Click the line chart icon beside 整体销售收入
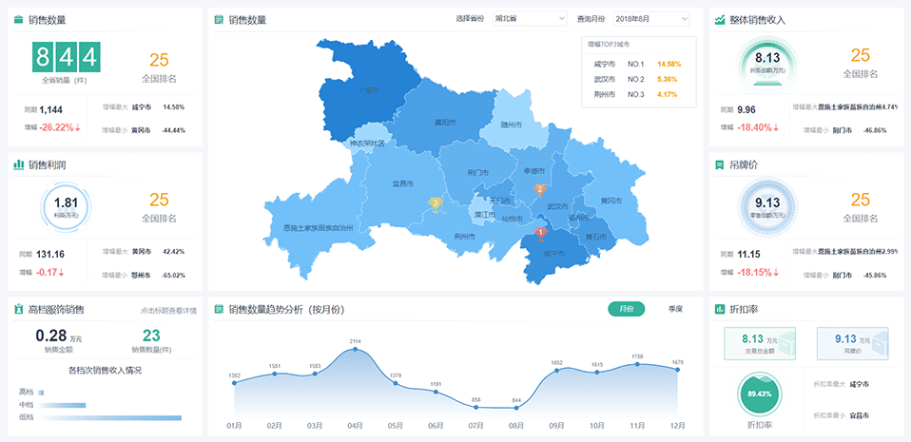The image size is (911, 442). (x=720, y=19)
